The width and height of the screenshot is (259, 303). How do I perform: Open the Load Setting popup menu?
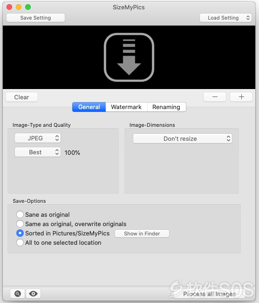[x=225, y=18]
